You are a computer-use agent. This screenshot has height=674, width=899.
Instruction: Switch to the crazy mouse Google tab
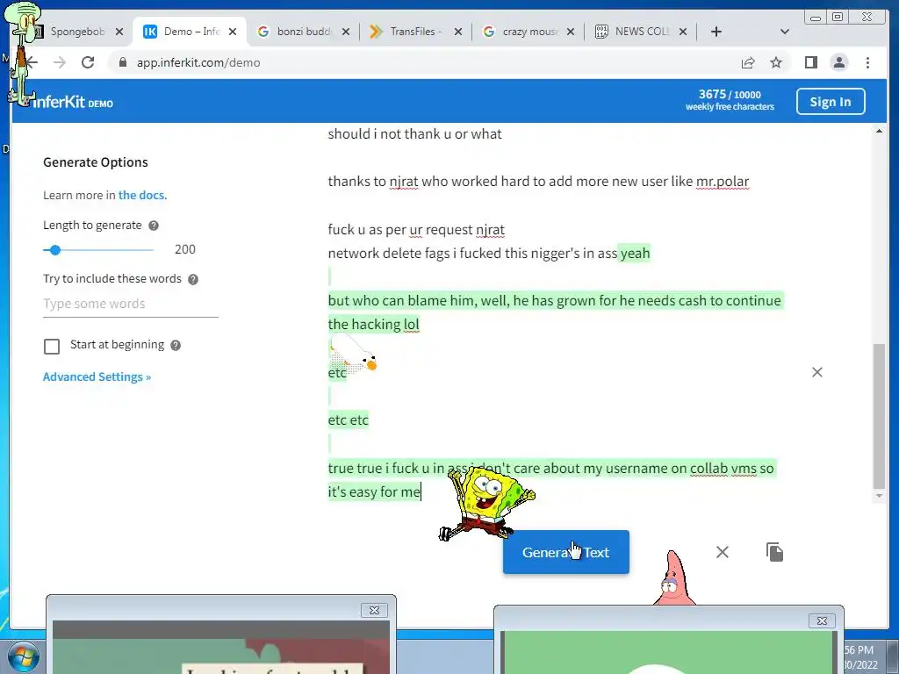pyautogui.click(x=528, y=32)
